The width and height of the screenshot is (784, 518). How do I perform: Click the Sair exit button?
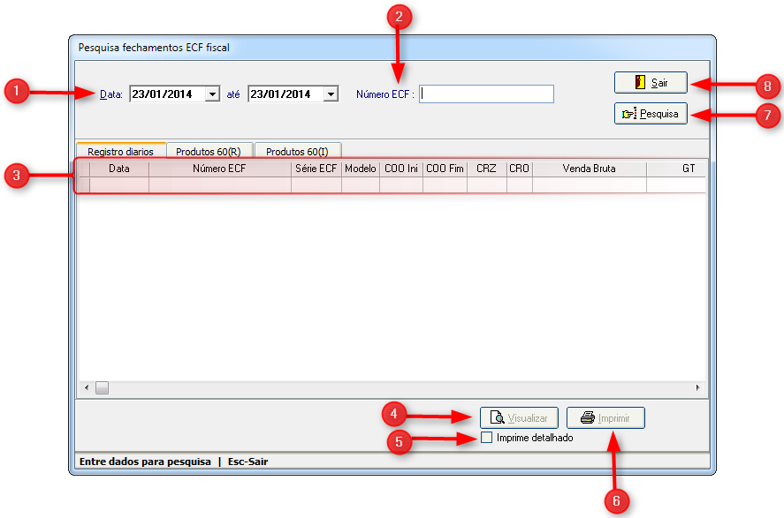coord(651,83)
